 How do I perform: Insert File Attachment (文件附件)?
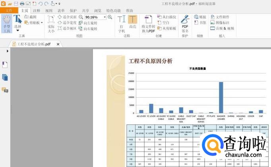click(220, 17)
